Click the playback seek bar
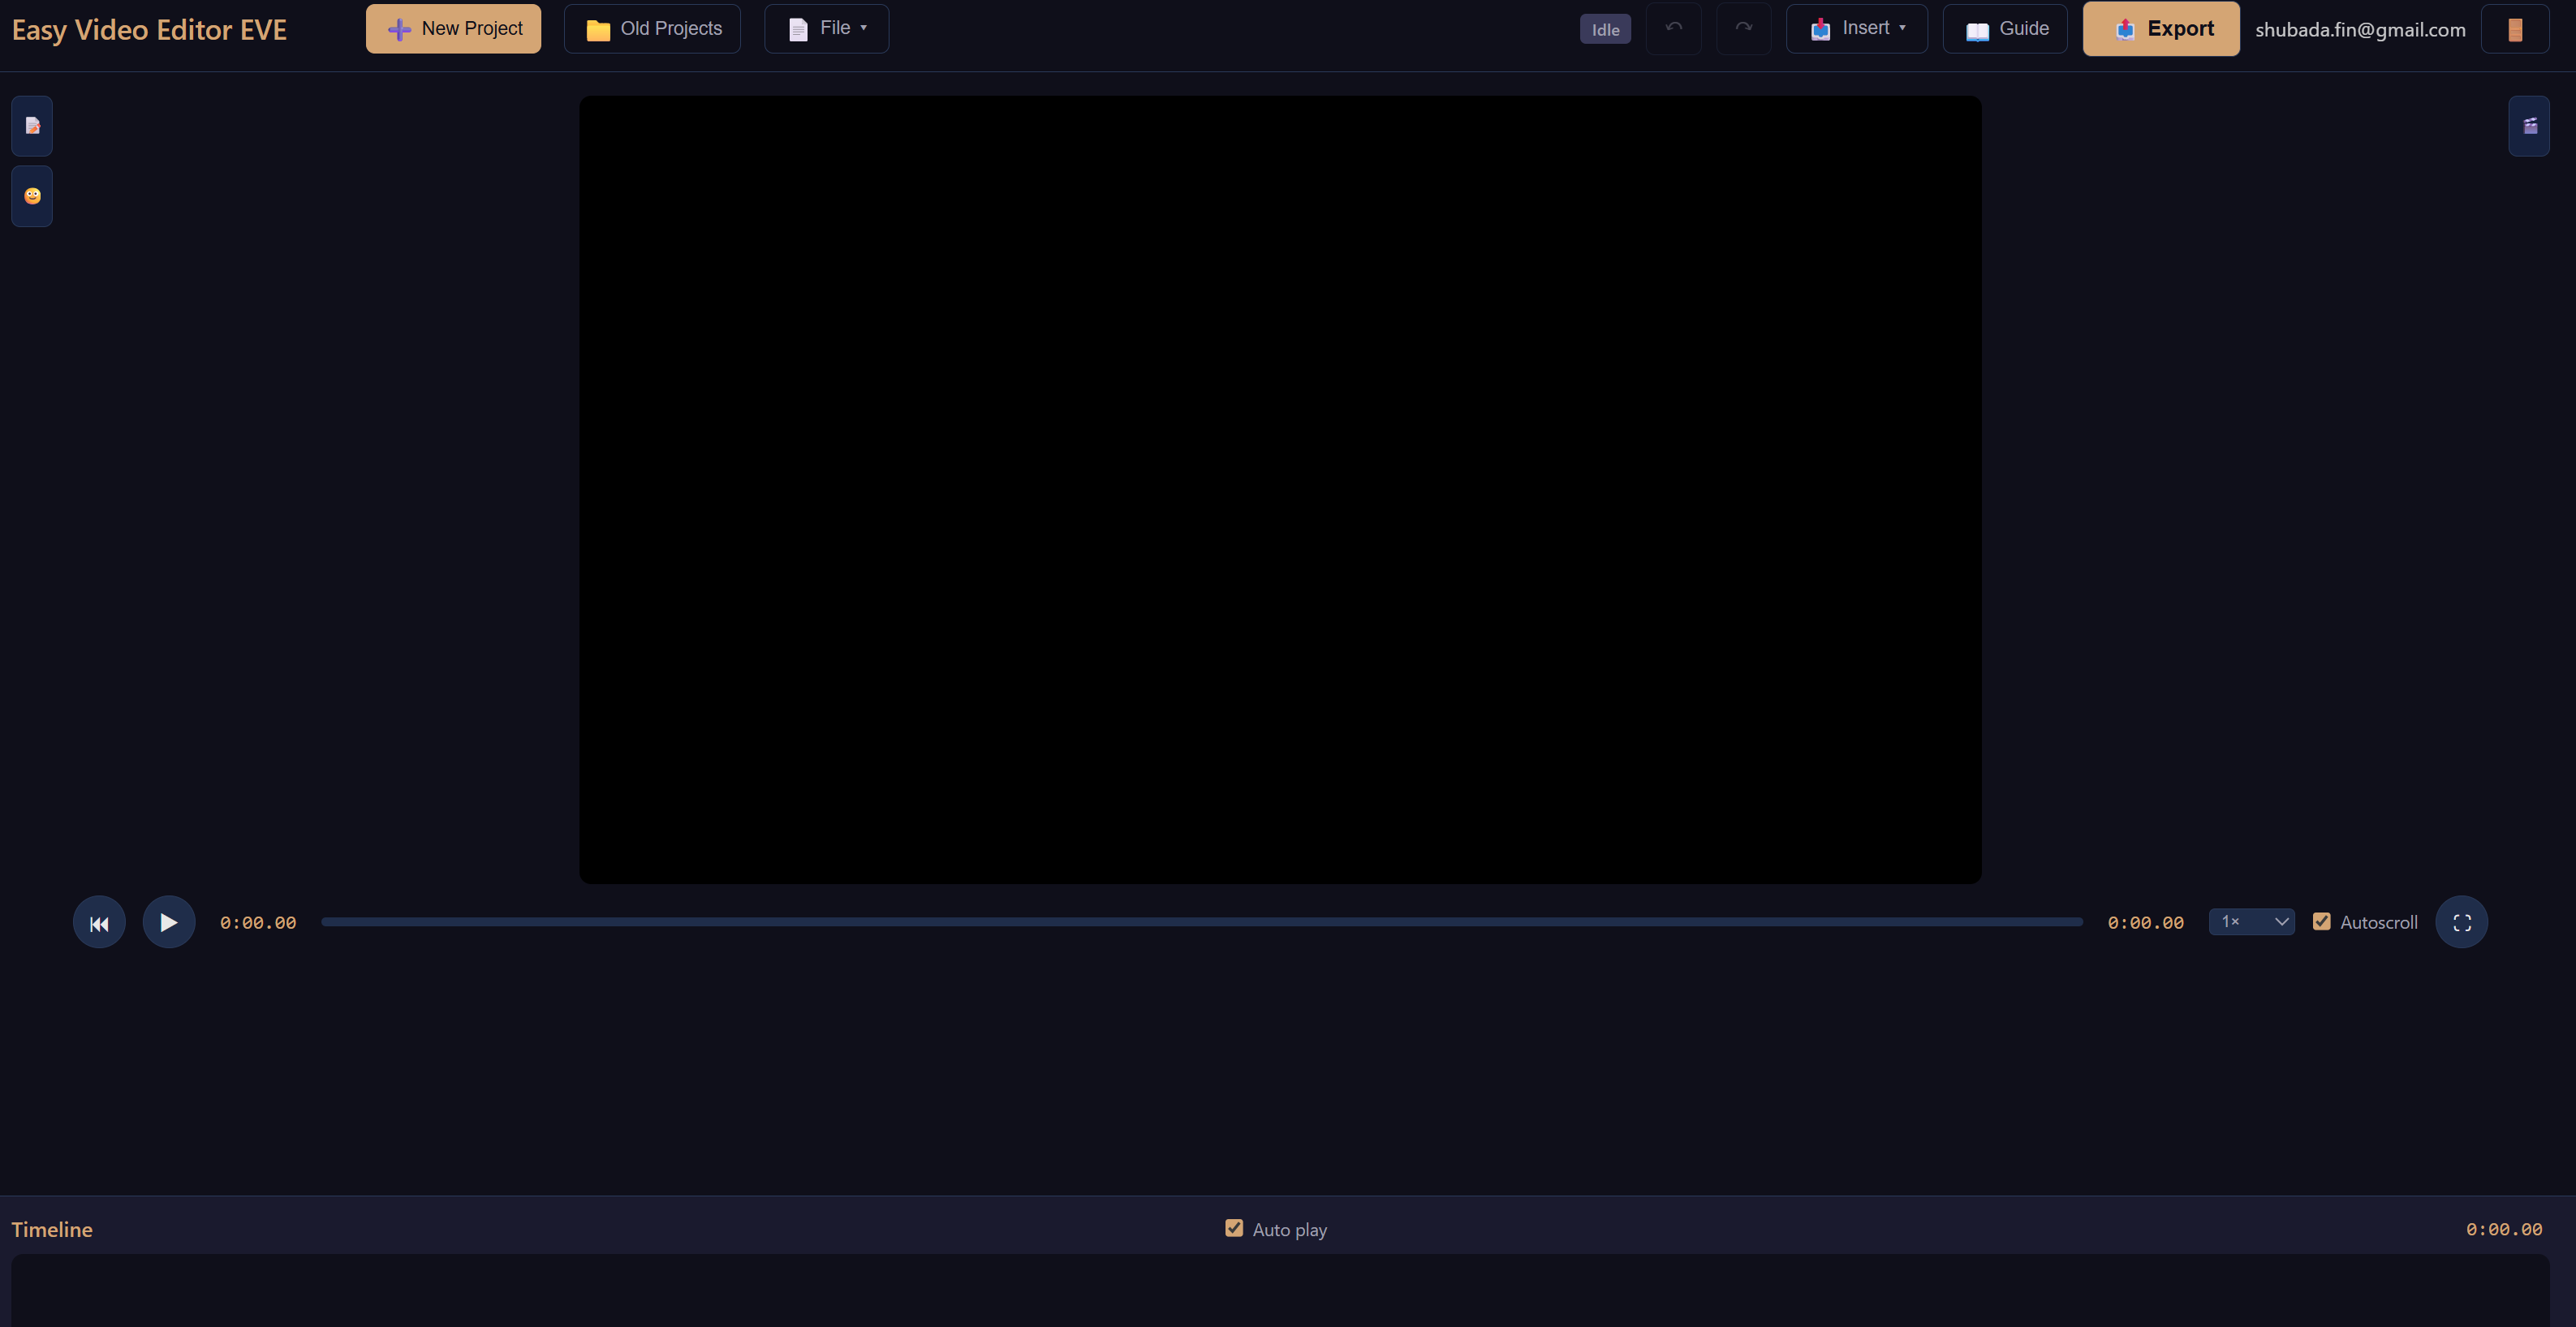2576x1327 pixels. click(x=1202, y=922)
